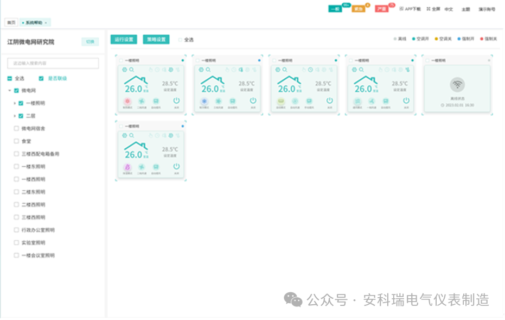Click the auto swing (自动摆风) icon

pyautogui.click(x=156, y=101)
